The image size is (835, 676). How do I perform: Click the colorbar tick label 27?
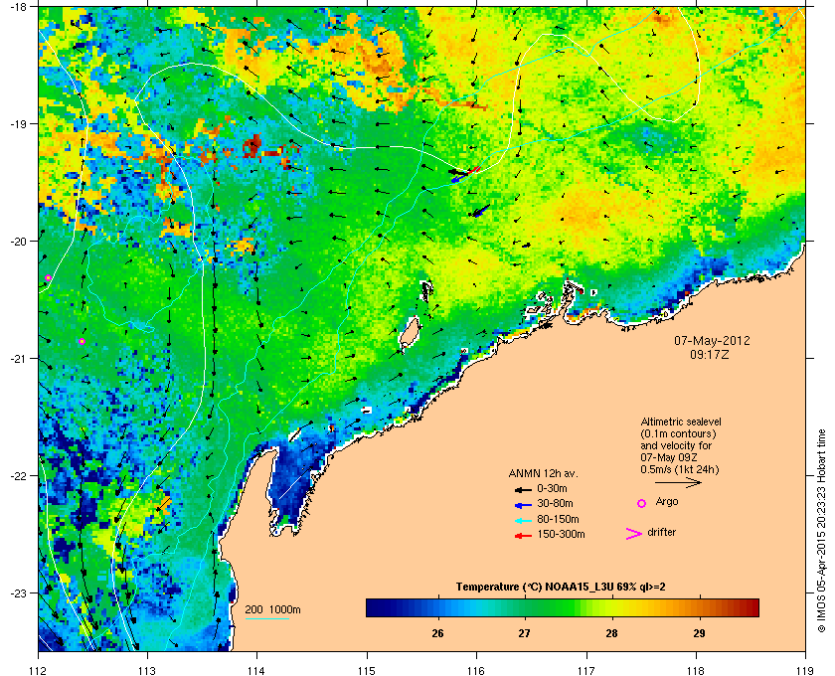click(525, 633)
